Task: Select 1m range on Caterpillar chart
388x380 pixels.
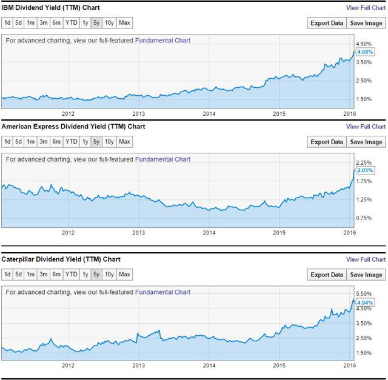Action: (x=30, y=275)
